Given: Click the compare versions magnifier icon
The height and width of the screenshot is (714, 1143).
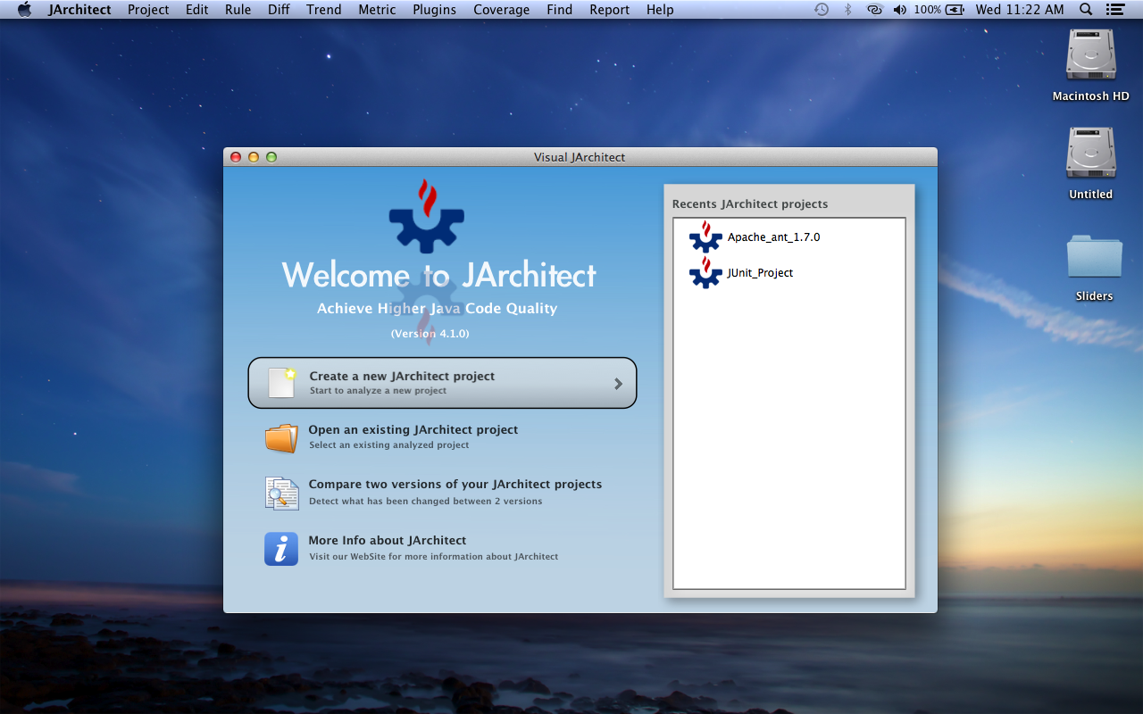Looking at the screenshot, I should [281, 493].
